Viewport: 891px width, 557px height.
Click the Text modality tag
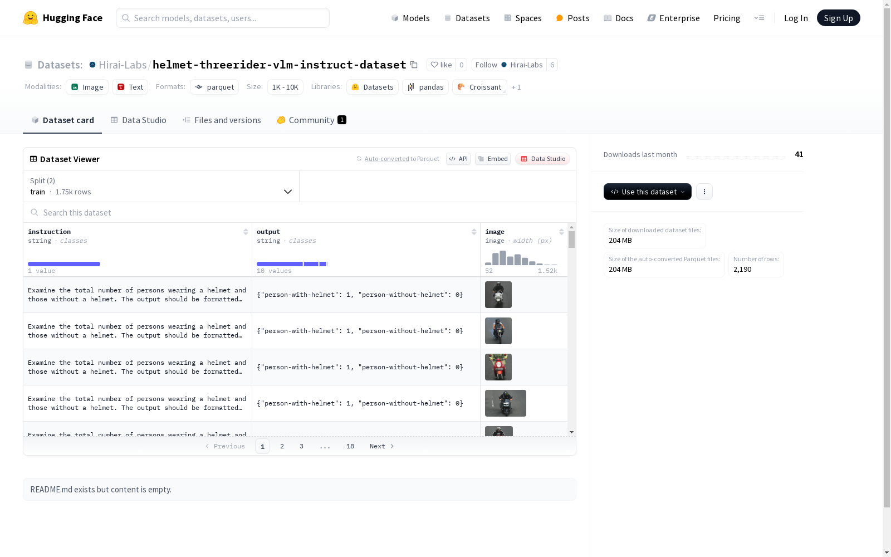tap(130, 87)
